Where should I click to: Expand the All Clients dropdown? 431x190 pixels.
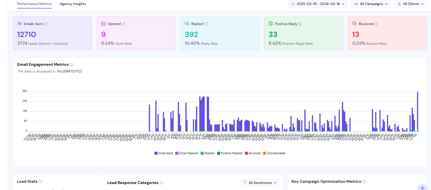pos(410,4)
